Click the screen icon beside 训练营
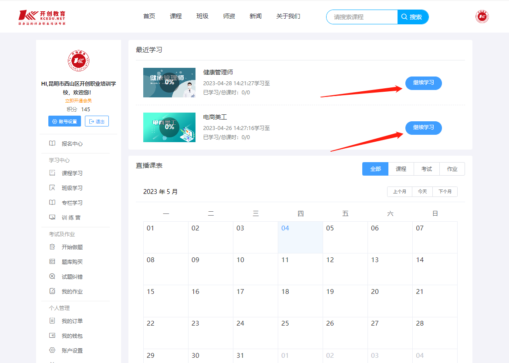The width and height of the screenshot is (509, 363). click(x=52, y=217)
